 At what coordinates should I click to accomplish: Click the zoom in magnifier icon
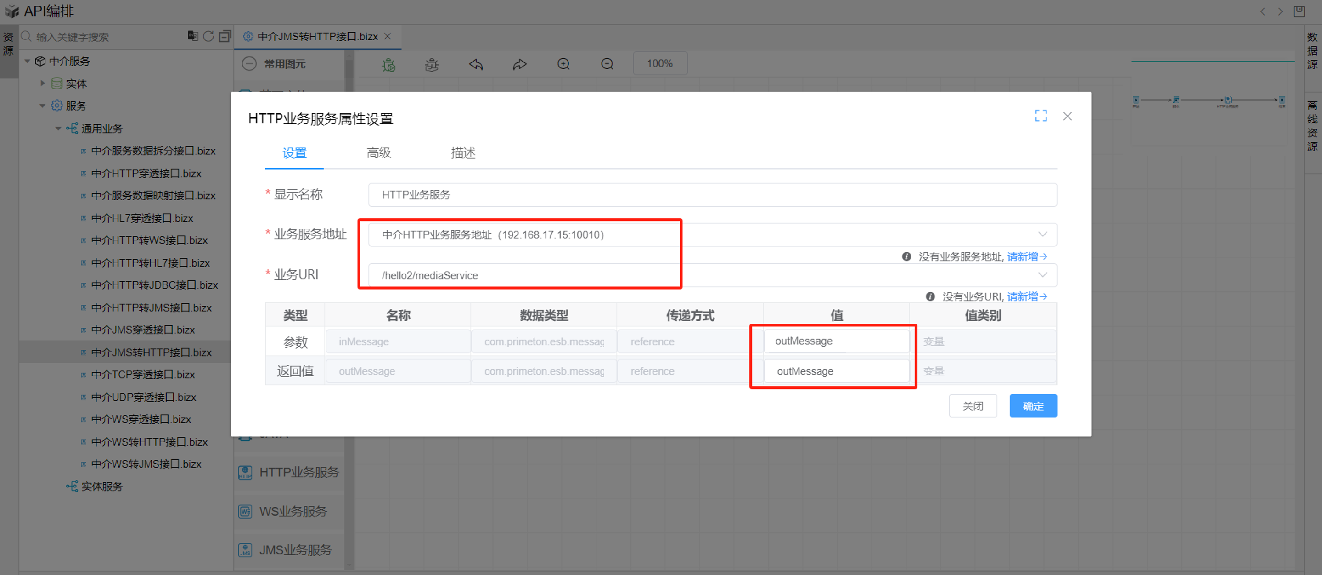563,64
